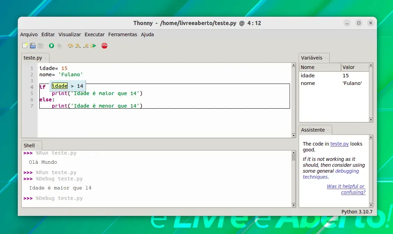Open the Ferramentas menu
This screenshot has width=393, height=234.
pos(123,34)
